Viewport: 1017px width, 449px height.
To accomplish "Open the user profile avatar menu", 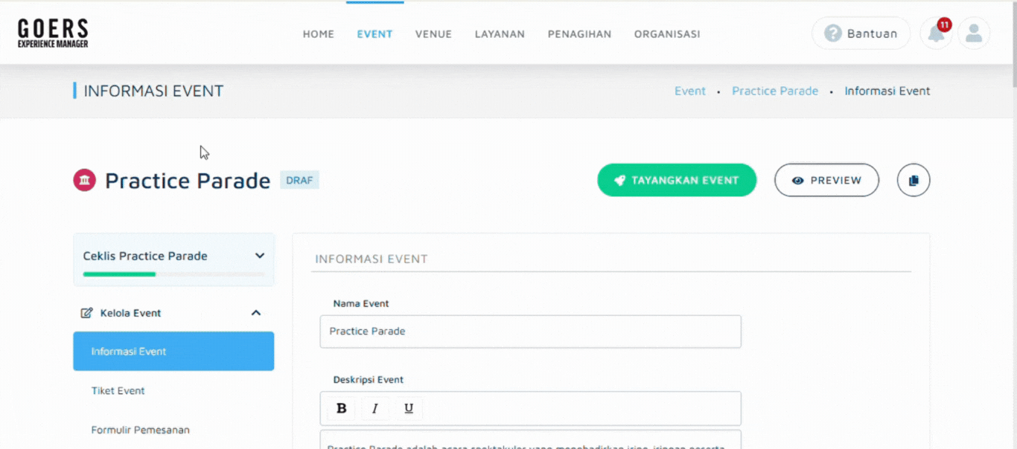I will click(x=974, y=33).
